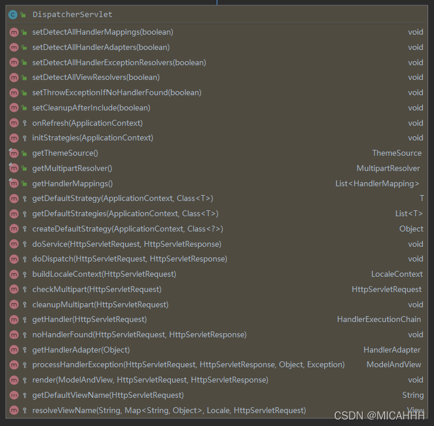Select getHandler(HttpServletRequest) method name

pyautogui.click(x=89, y=320)
